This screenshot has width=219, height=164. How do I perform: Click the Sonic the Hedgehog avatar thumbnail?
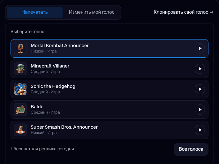pos(20,89)
